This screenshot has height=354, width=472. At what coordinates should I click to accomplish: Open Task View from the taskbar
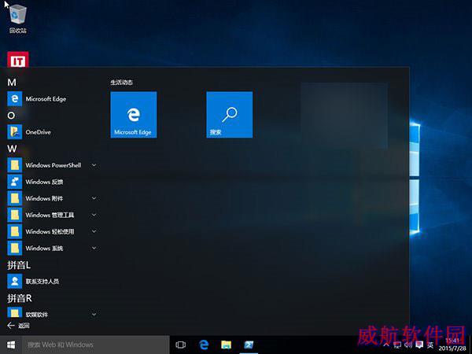click(x=181, y=345)
